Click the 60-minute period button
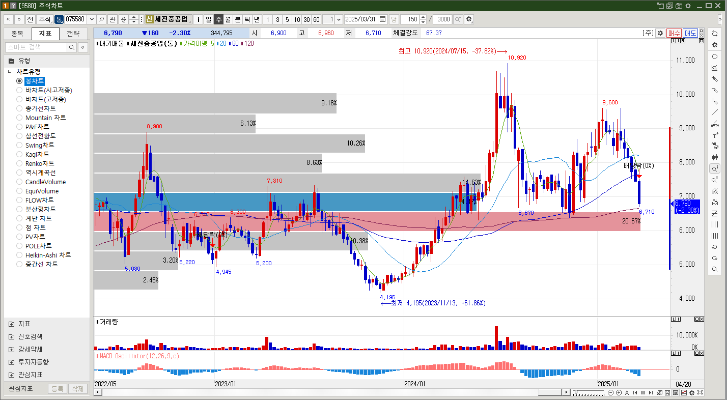The image size is (727, 400). tap(316, 19)
